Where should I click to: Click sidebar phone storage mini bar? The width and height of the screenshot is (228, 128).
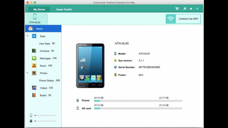pyautogui.click(x=45, y=115)
